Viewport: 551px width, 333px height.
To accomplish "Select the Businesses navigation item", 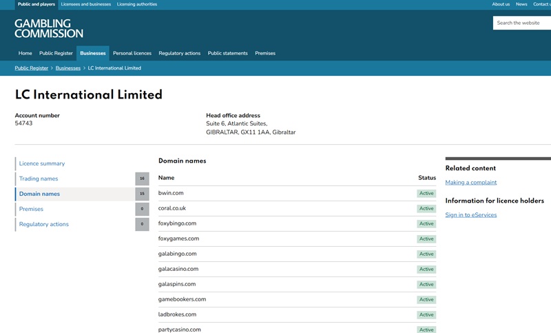I will click(x=93, y=53).
